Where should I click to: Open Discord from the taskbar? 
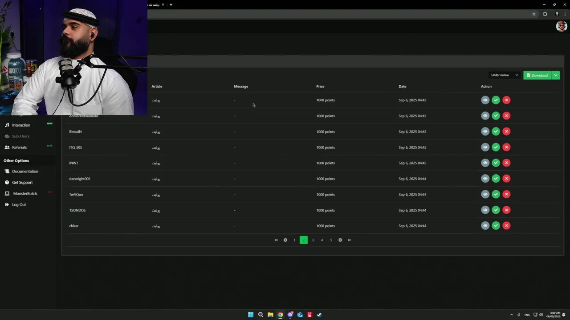pos(290,315)
